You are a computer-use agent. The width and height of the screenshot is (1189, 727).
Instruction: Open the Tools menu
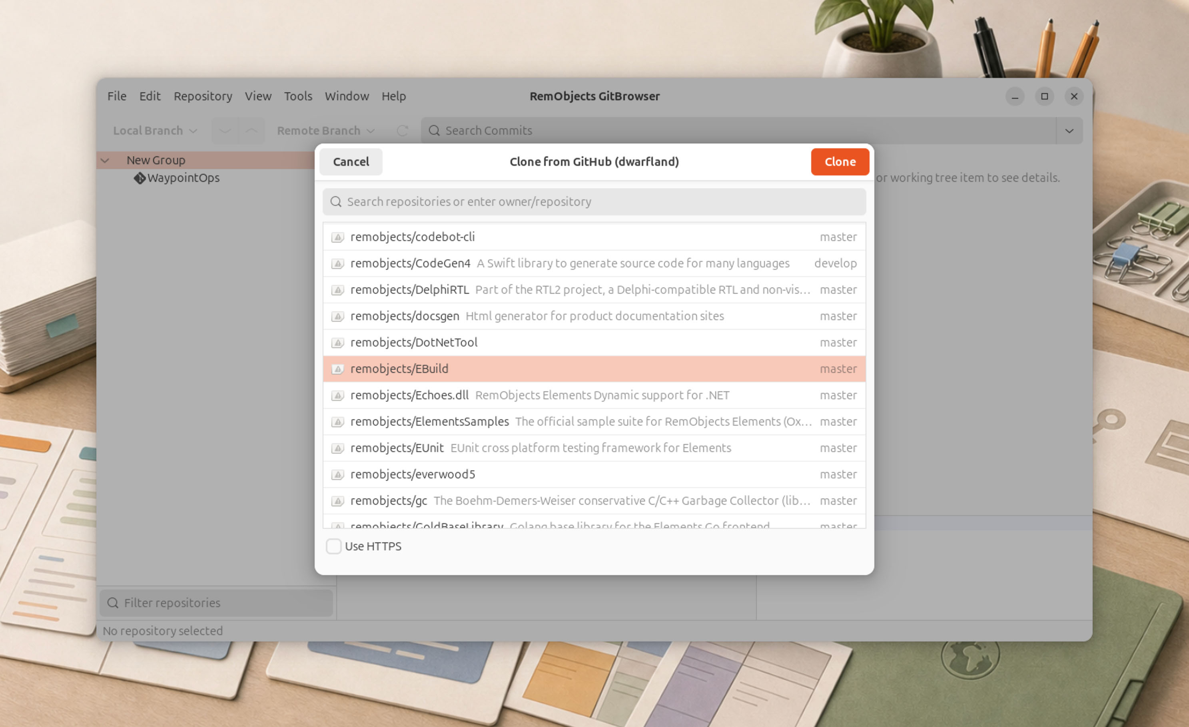coord(298,96)
